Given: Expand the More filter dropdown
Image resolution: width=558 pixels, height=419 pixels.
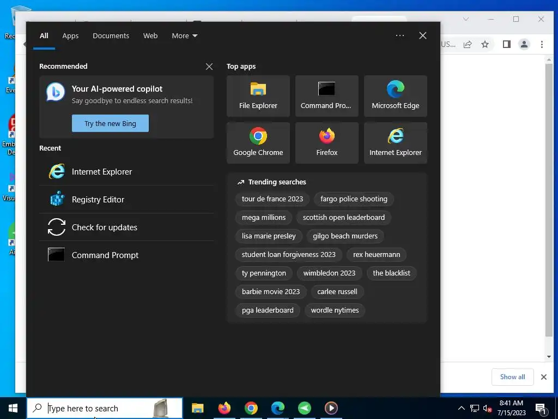Looking at the screenshot, I should click(x=185, y=35).
